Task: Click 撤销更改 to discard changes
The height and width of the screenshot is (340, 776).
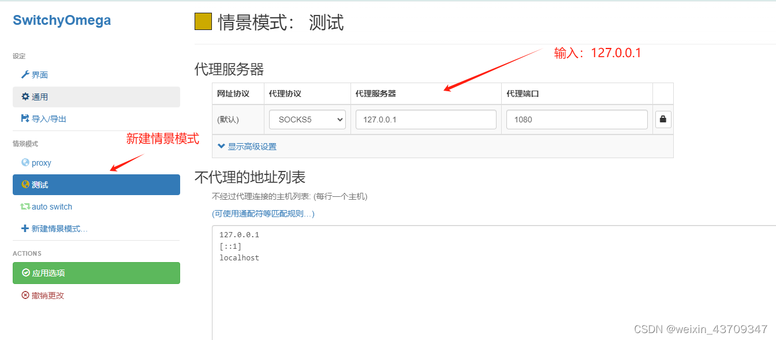Action: (x=96, y=295)
